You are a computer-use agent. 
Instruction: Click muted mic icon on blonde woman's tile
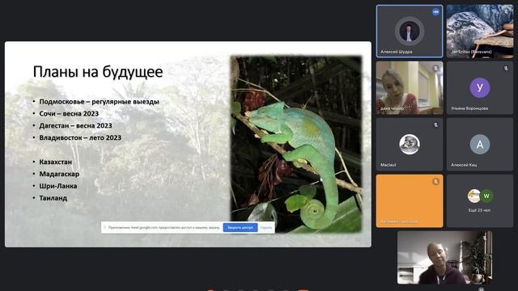435,68
